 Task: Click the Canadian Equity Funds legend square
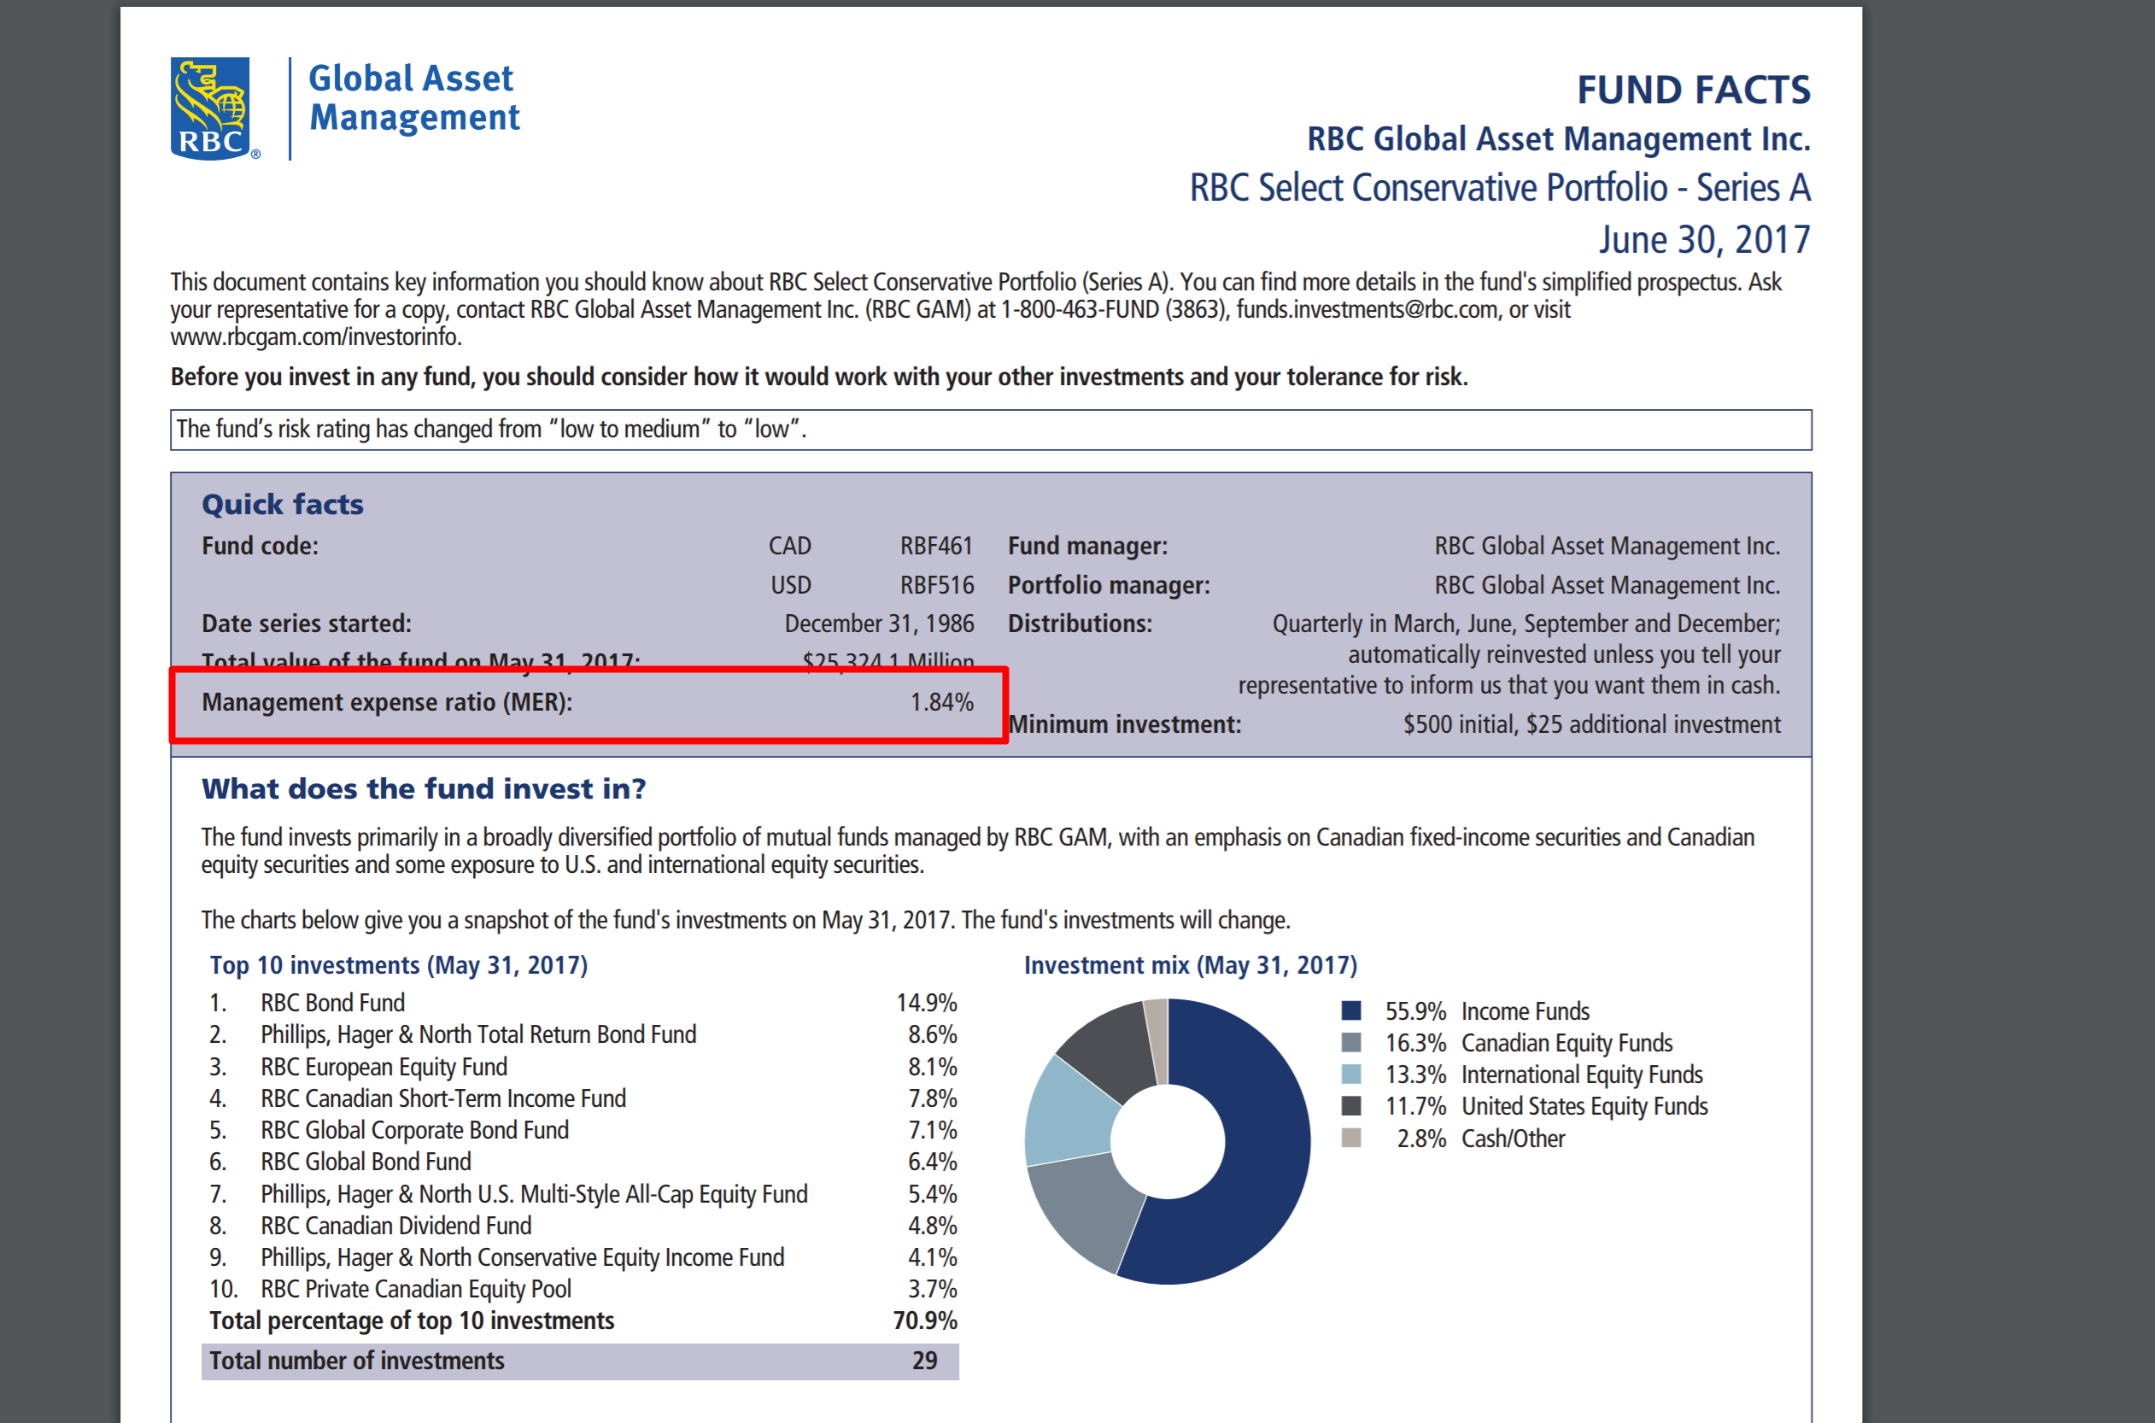[x=1350, y=1043]
